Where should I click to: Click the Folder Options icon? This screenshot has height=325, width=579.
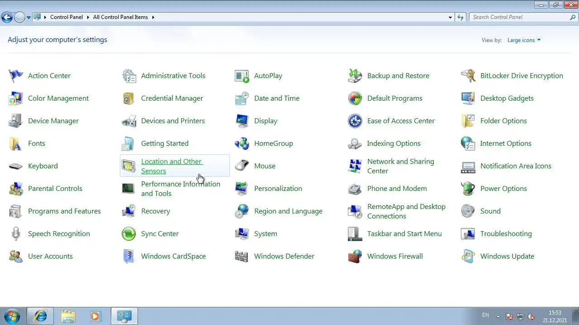point(468,121)
